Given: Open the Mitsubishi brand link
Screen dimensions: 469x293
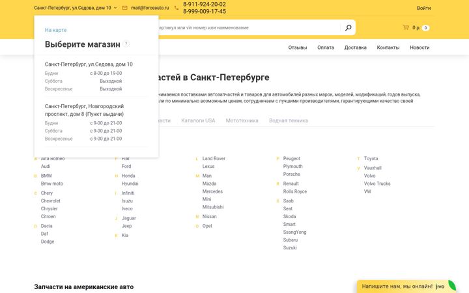Looking at the screenshot, I should point(213,207).
